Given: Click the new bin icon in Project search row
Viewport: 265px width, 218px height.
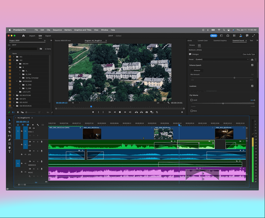Looking at the screenshot, I should pyautogui.click(x=41, y=49).
